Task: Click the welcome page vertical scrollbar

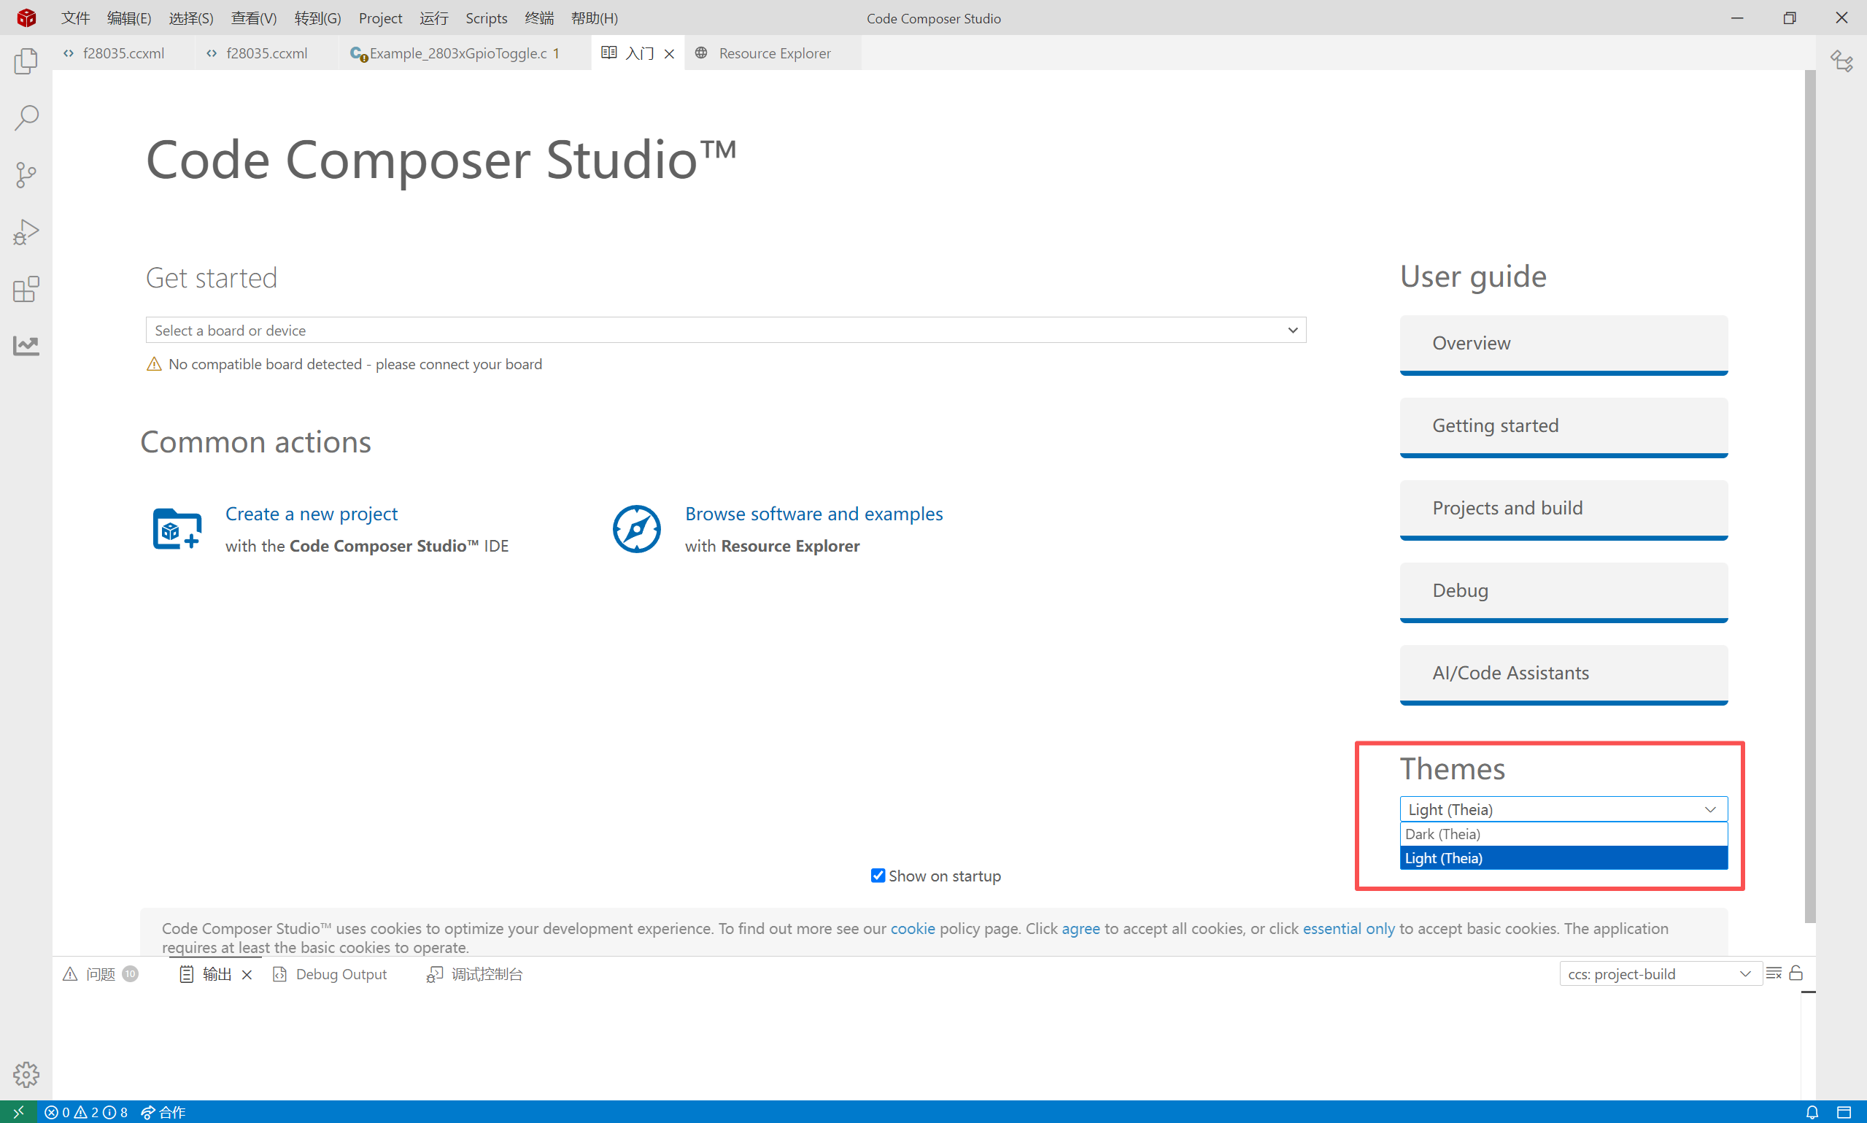Action: [x=1809, y=495]
